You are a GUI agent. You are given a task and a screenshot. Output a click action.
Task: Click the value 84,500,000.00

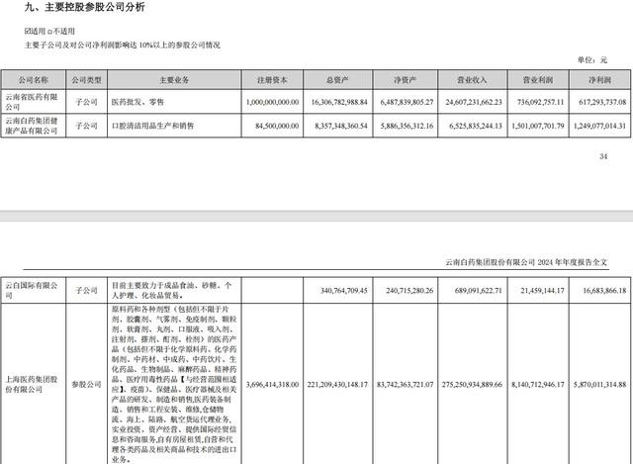(x=277, y=126)
